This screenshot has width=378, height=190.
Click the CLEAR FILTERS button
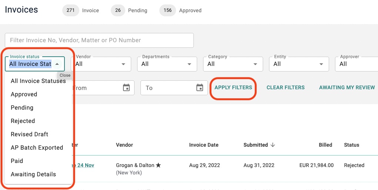(x=285, y=88)
